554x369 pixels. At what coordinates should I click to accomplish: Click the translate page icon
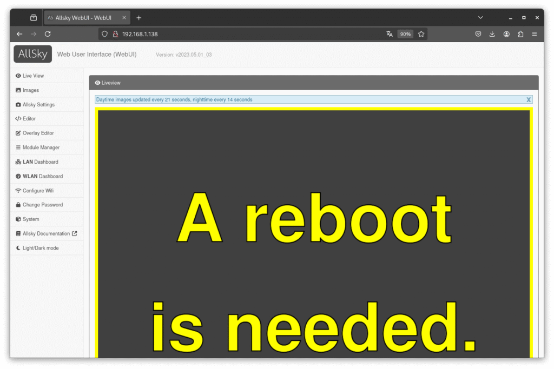click(x=390, y=34)
